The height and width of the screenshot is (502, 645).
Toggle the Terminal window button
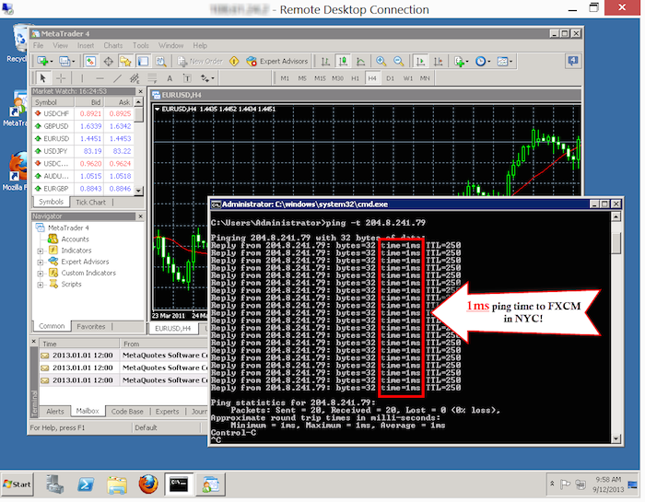(x=143, y=62)
